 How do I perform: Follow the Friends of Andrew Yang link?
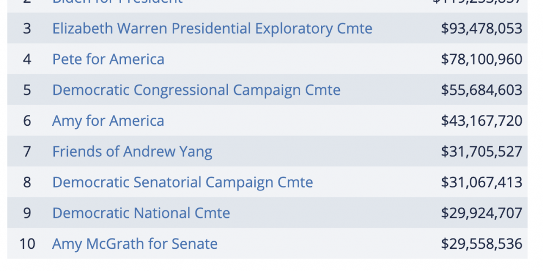[132, 152]
